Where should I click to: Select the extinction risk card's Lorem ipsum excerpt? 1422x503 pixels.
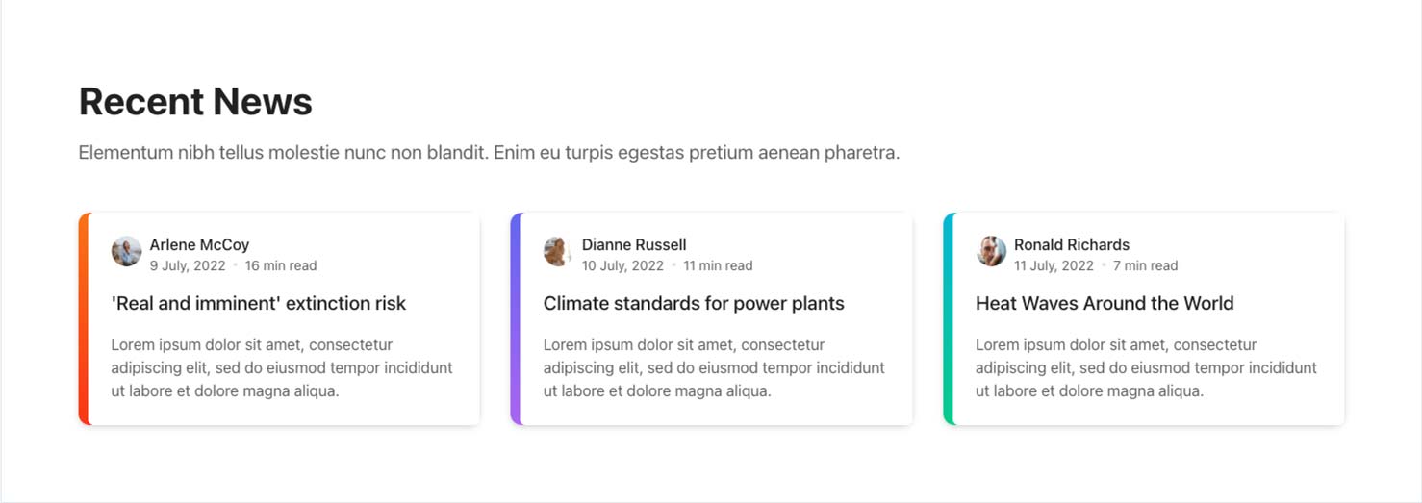pos(282,367)
